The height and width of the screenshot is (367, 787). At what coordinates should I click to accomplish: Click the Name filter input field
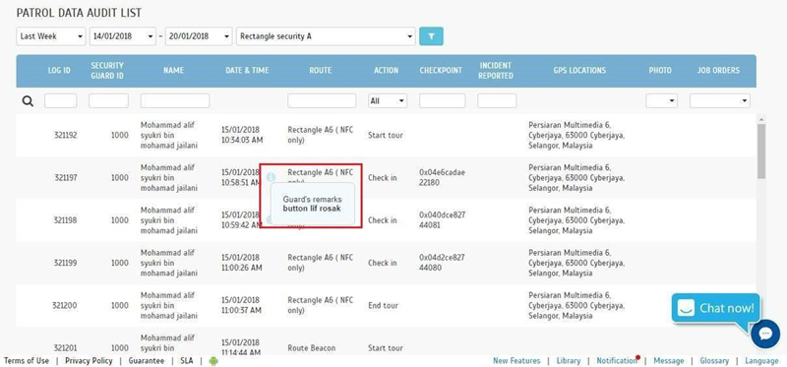(175, 101)
